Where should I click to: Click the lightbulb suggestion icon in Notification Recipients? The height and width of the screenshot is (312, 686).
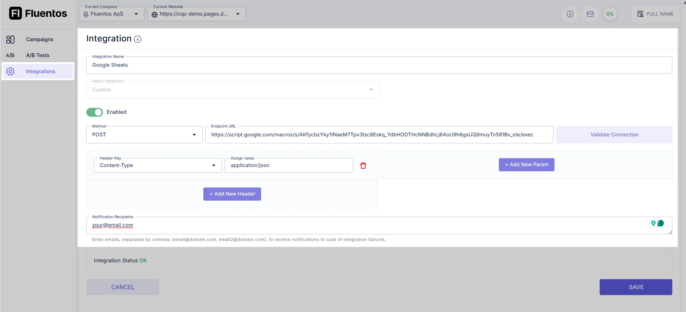653,223
